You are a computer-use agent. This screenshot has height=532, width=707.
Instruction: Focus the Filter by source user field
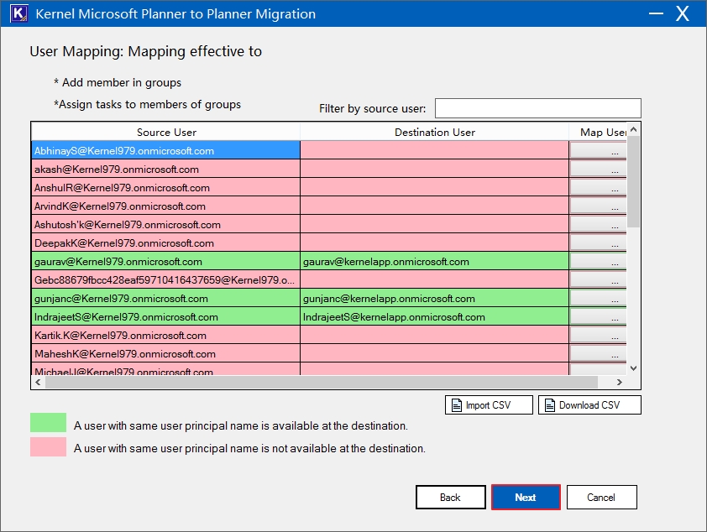pyautogui.click(x=538, y=108)
